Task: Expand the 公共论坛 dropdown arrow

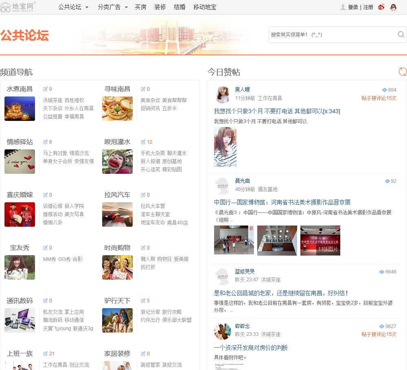Action: click(x=87, y=7)
